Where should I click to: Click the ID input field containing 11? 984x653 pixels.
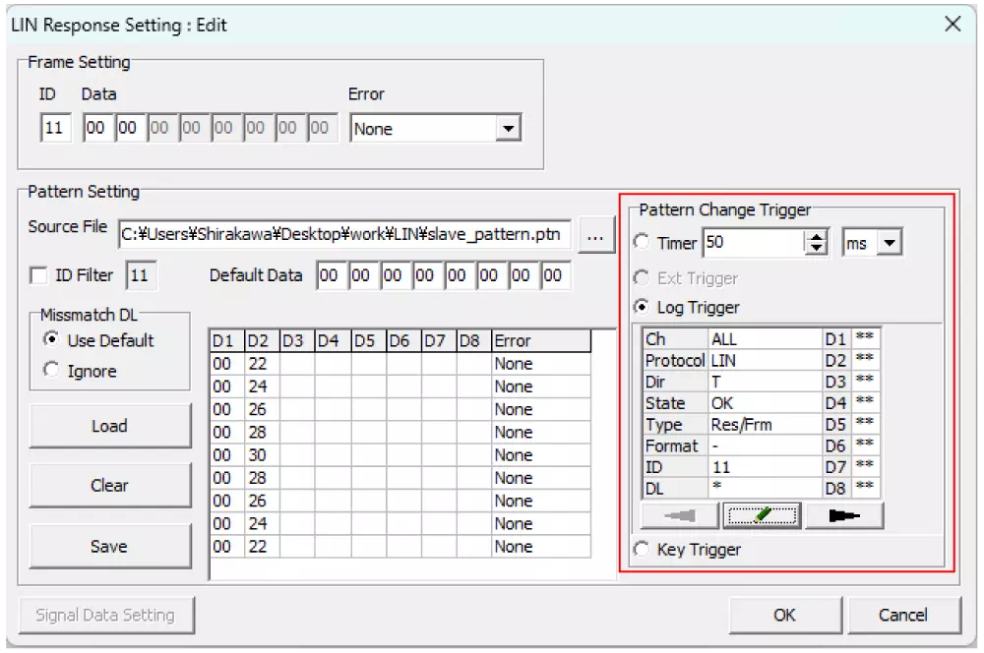55,128
